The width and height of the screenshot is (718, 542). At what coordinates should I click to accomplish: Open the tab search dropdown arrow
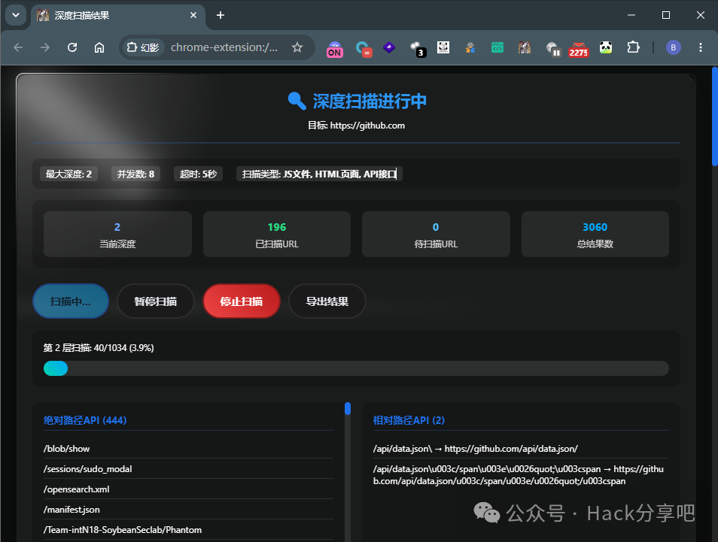pos(16,15)
